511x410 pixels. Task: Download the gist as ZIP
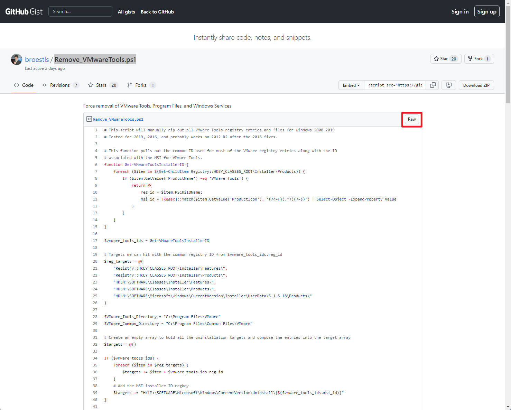tap(476, 85)
